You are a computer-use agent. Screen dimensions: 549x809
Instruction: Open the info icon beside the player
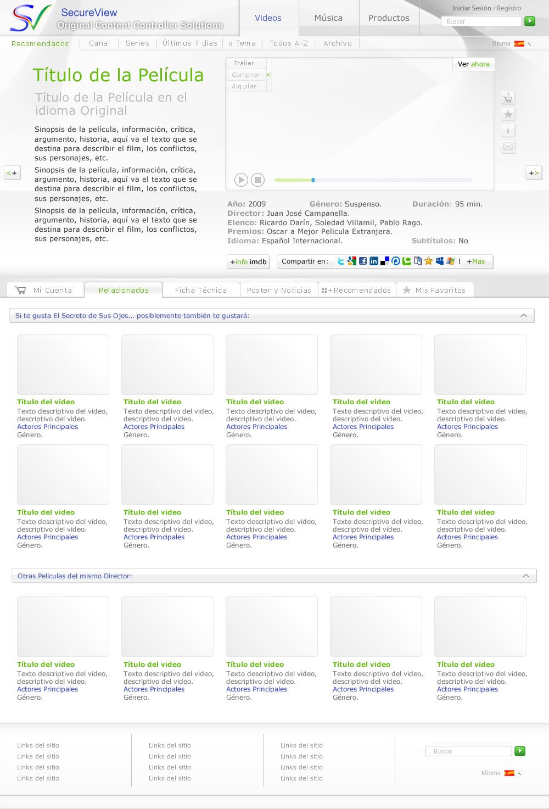508,130
